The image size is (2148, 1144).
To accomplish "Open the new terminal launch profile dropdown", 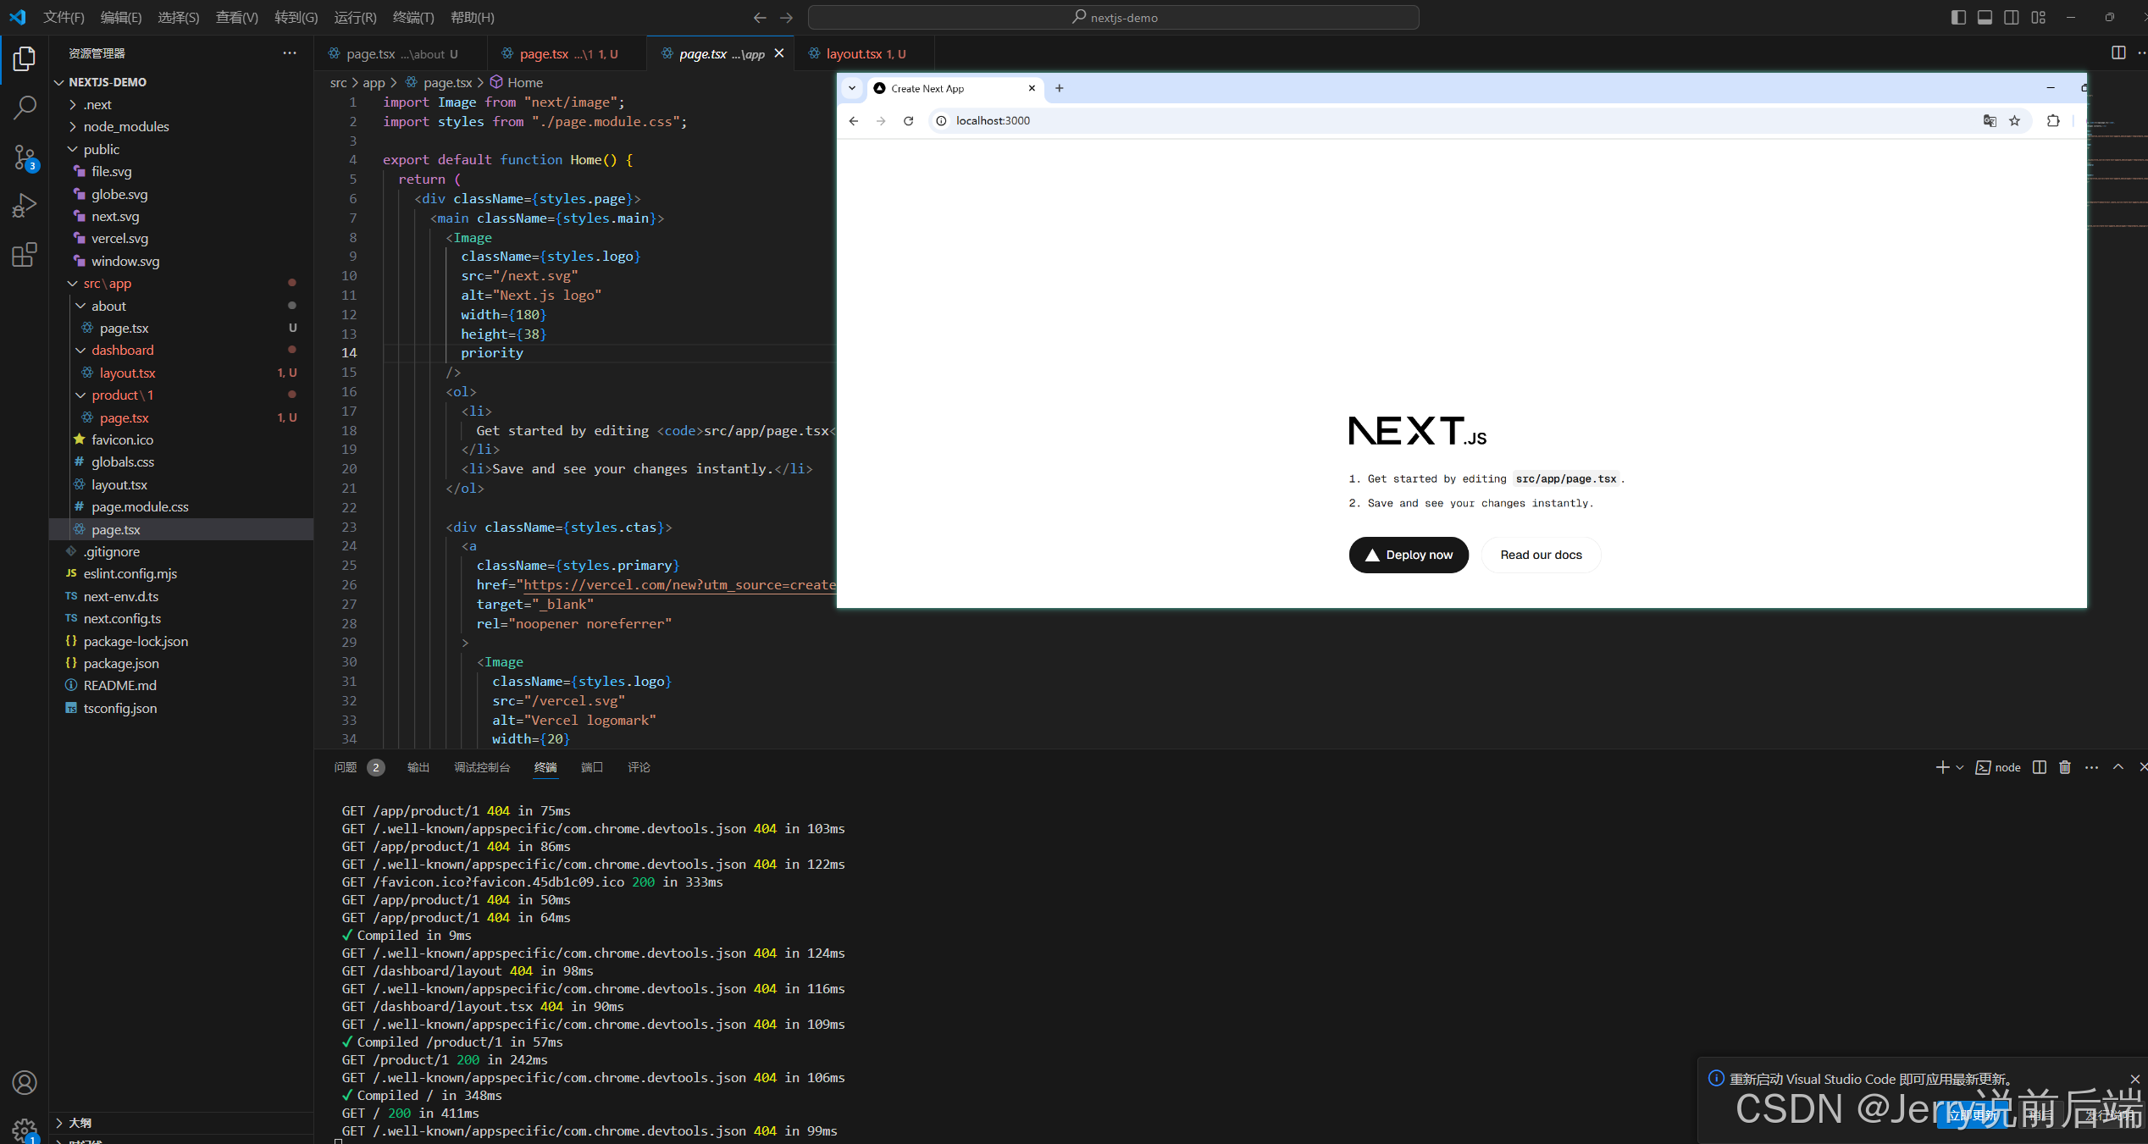I will tap(1960, 767).
